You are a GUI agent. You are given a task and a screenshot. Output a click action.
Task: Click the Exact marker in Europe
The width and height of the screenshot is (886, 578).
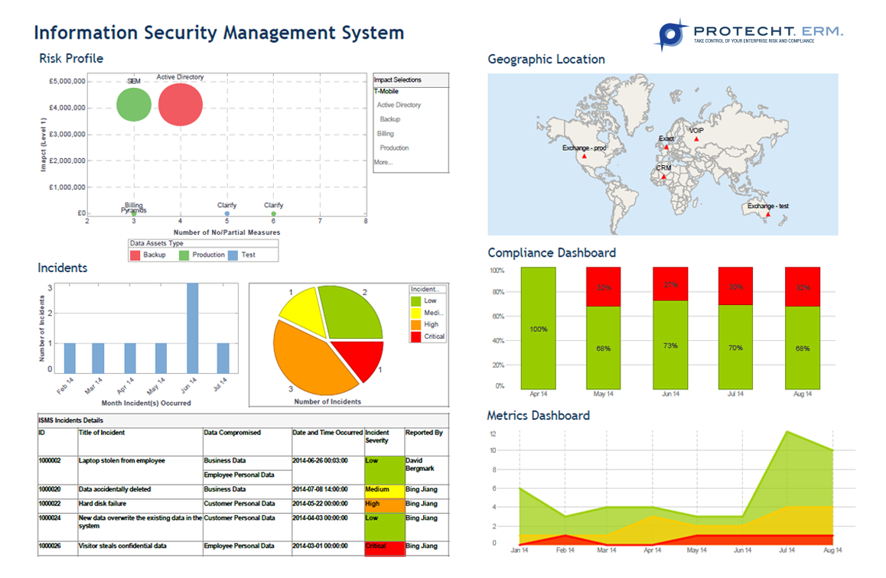tap(665, 145)
